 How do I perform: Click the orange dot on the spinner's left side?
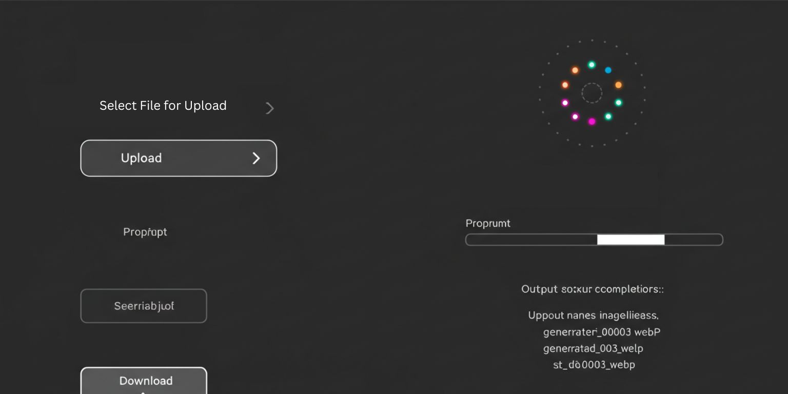(x=565, y=85)
